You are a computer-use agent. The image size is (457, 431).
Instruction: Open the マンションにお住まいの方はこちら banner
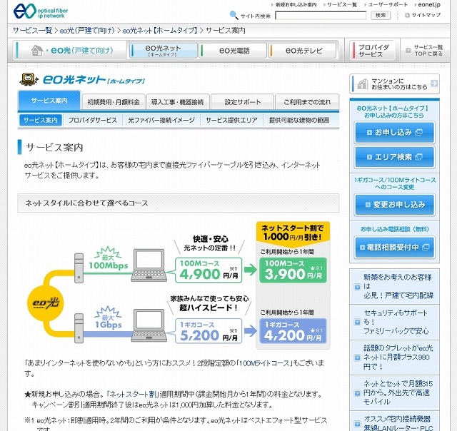coord(394,83)
